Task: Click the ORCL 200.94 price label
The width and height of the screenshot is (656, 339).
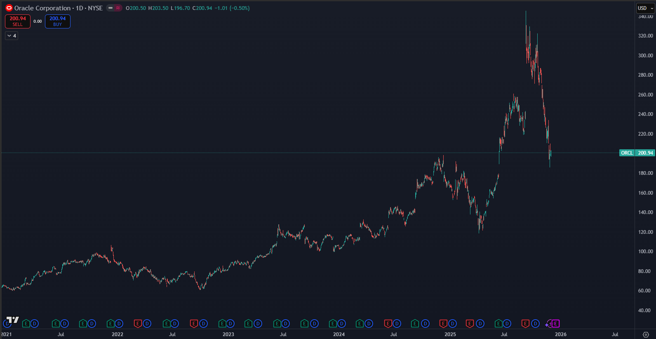Action: pos(637,153)
